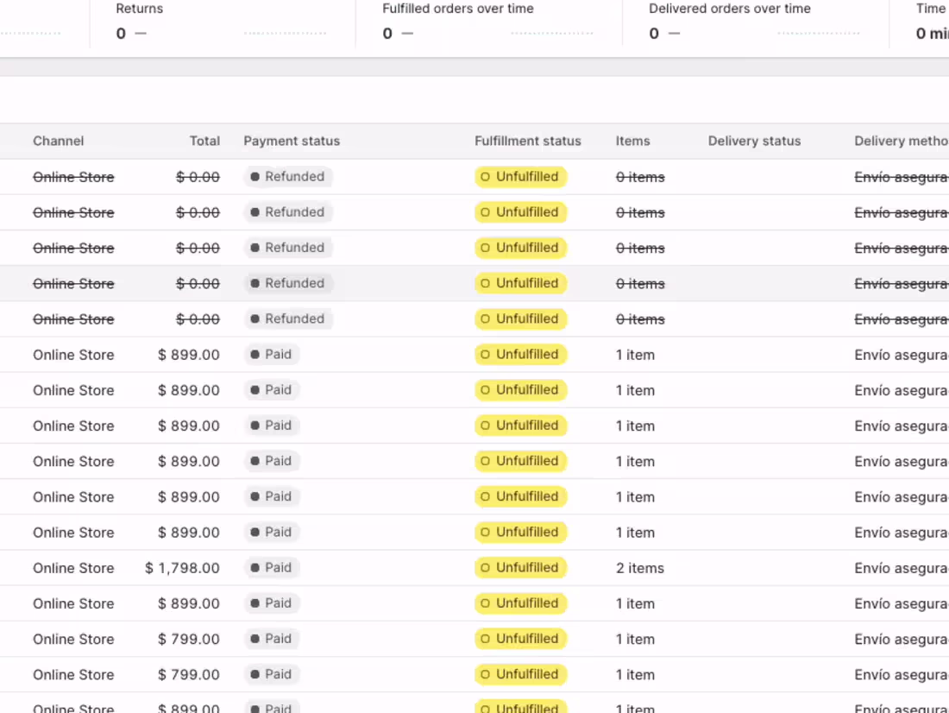The image size is (949, 713).
Task: Sort by the Channel column header
Action: (59, 141)
